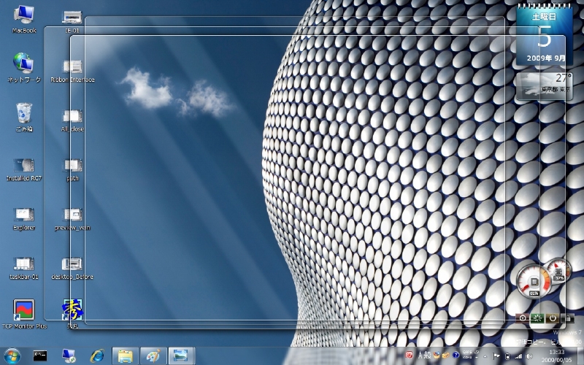Select the Ribbon Interface desktop file
584x365 pixels.
(72, 71)
